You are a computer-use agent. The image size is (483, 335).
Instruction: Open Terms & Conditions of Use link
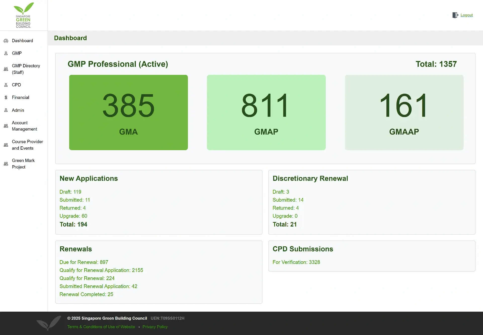[x=101, y=327]
